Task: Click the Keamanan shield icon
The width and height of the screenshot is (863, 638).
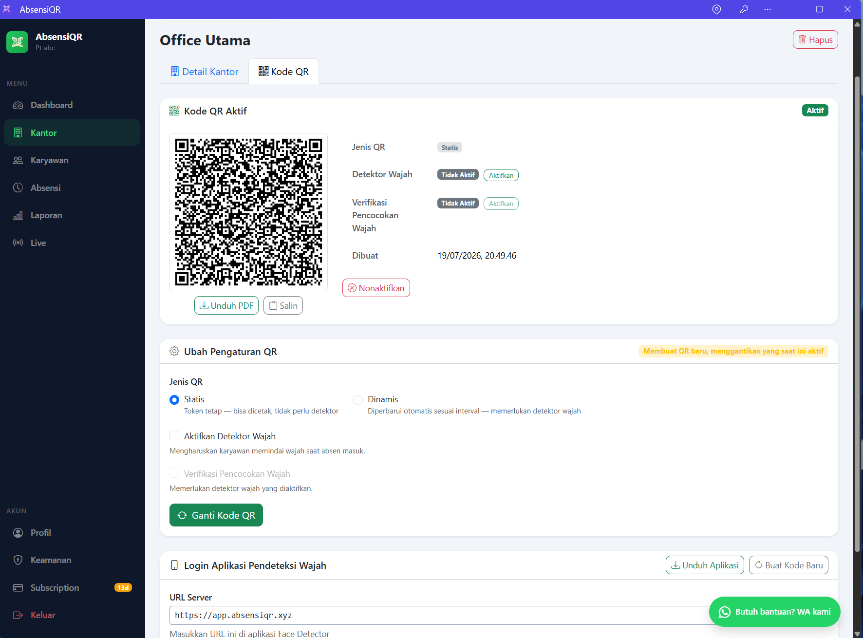Action: pyautogui.click(x=18, y=560)
